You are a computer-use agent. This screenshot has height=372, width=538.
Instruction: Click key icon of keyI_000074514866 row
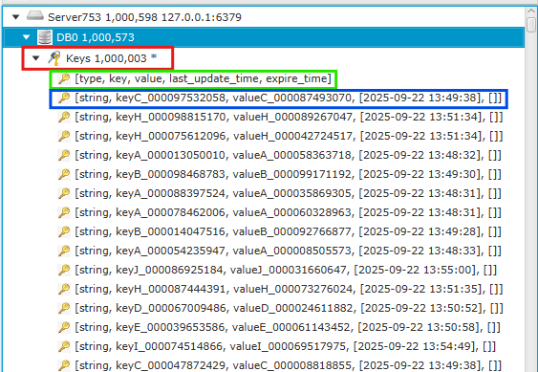point(64,346)
